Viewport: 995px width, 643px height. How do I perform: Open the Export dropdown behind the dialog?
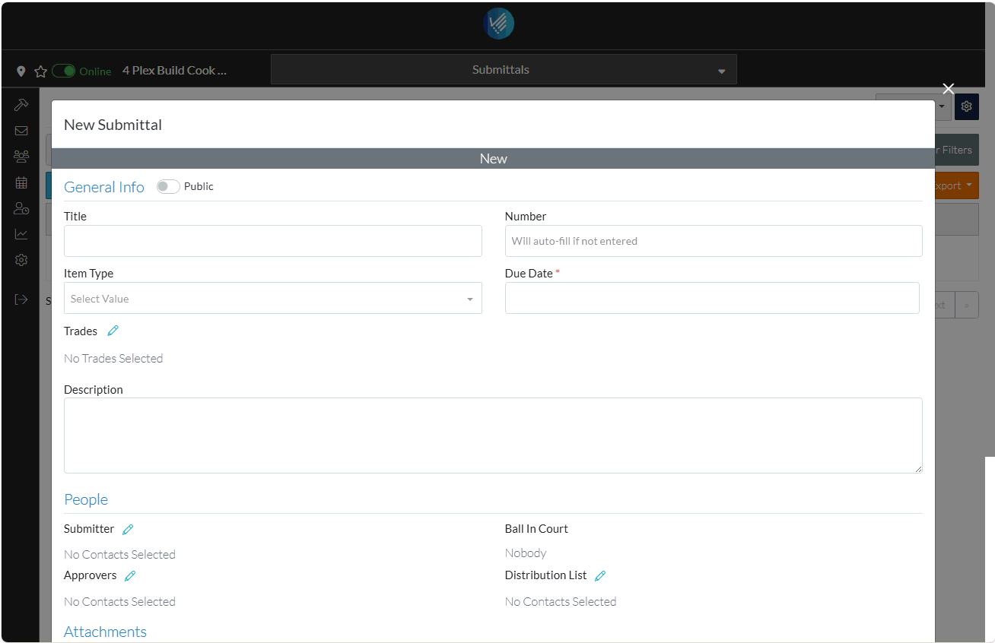tap(956, 185)
